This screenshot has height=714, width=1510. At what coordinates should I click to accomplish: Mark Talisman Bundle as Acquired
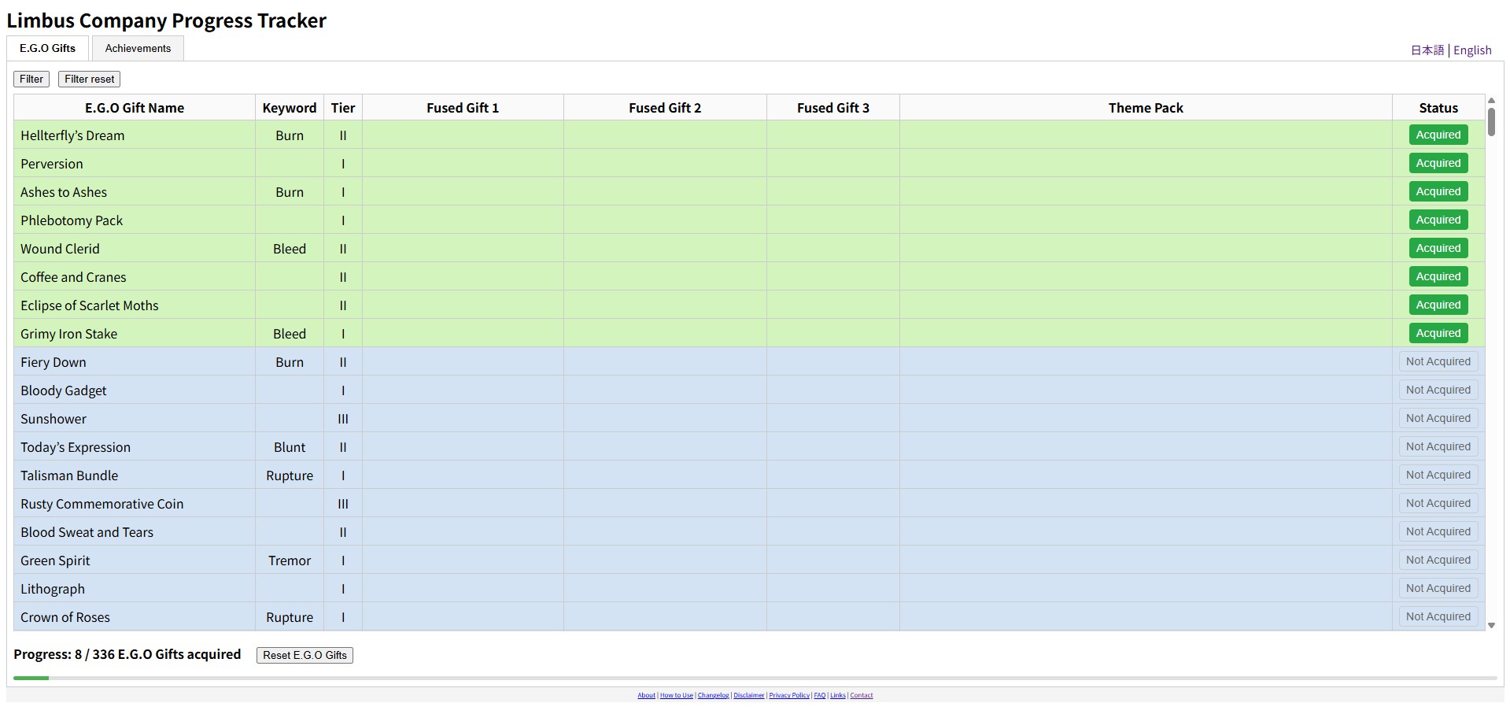coord(1438,475)
